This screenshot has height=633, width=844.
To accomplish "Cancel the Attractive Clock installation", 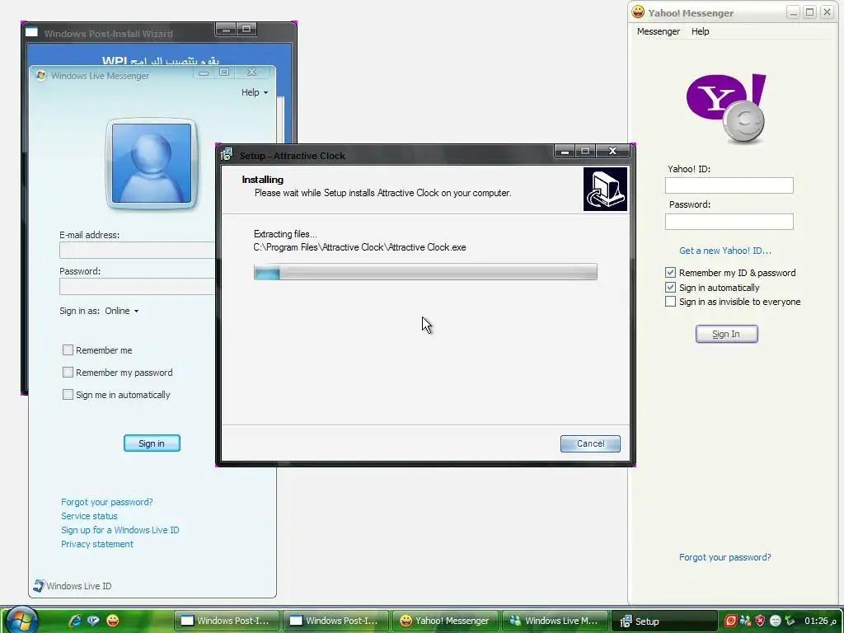I will click(590, 443).
